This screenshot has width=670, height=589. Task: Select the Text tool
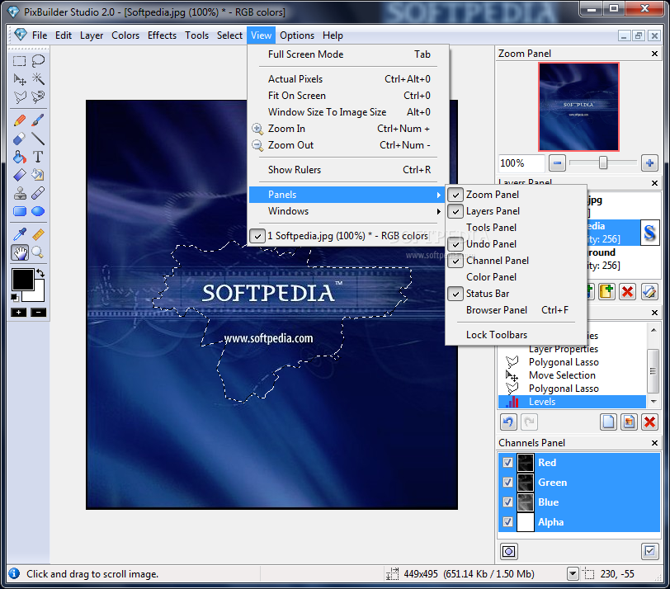pyautogui.click(x=38, y=157)
